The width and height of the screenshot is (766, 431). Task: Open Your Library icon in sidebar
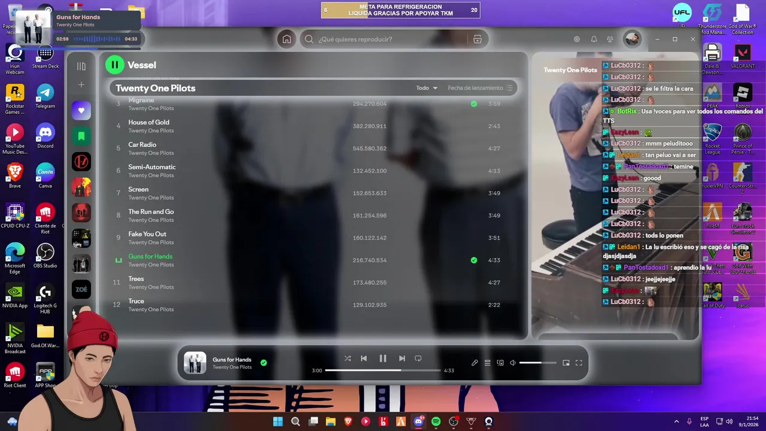(81, 66)
